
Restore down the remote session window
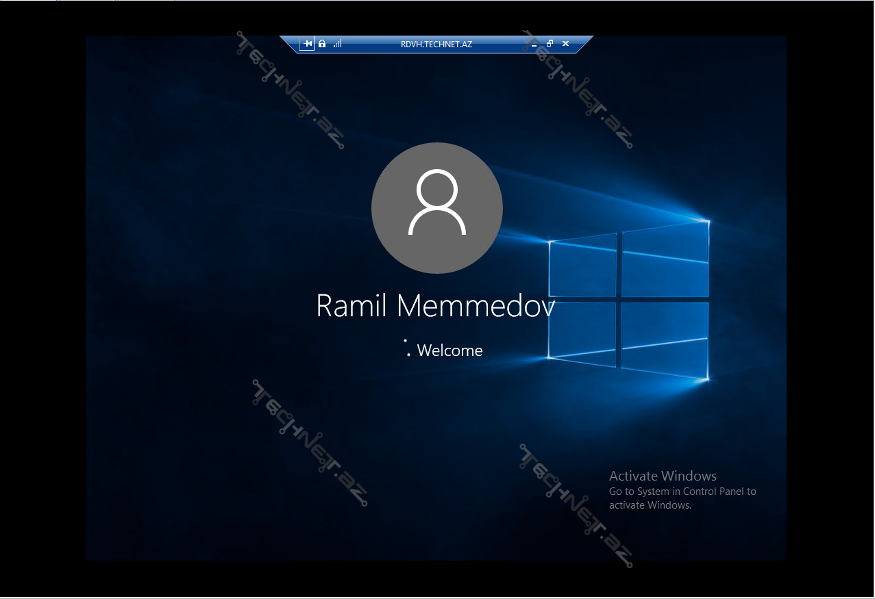tap(550, 44)
